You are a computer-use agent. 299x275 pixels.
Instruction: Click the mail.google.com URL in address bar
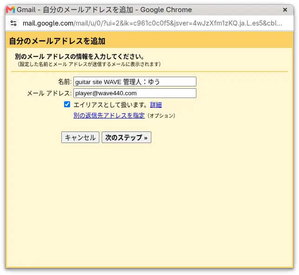click(x=152, y=23)
